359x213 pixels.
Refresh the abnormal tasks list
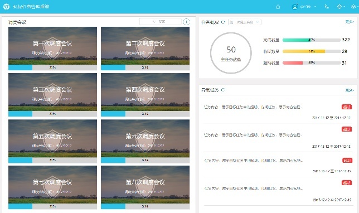click(223, 90)
